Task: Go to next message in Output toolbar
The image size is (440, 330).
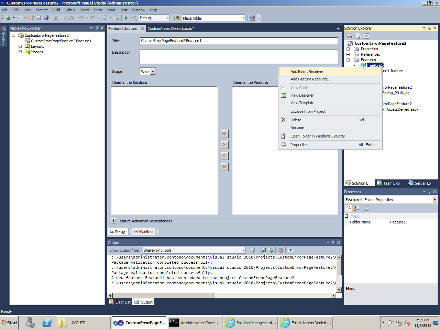Action: 271,250
